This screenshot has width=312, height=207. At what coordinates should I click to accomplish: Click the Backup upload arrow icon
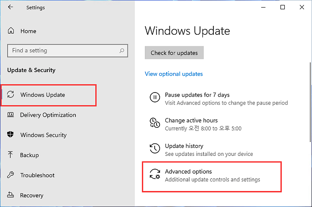(11, 155)
